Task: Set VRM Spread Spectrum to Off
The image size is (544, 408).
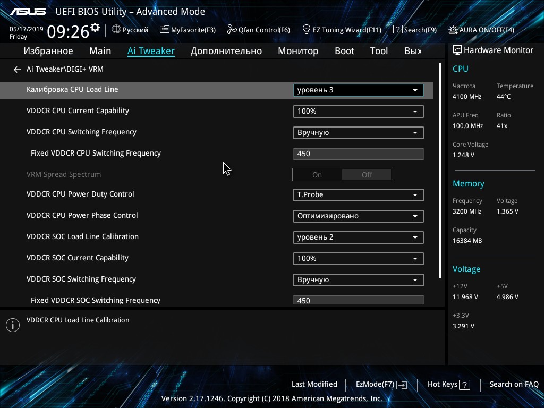Action: click(367, 175)
